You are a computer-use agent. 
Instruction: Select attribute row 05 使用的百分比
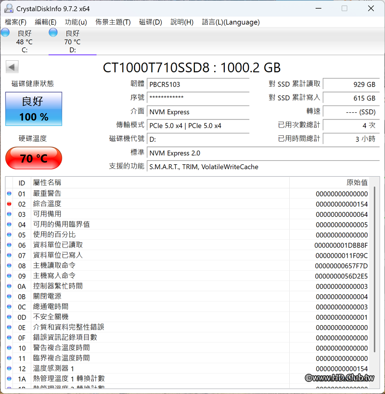(187, 235)
